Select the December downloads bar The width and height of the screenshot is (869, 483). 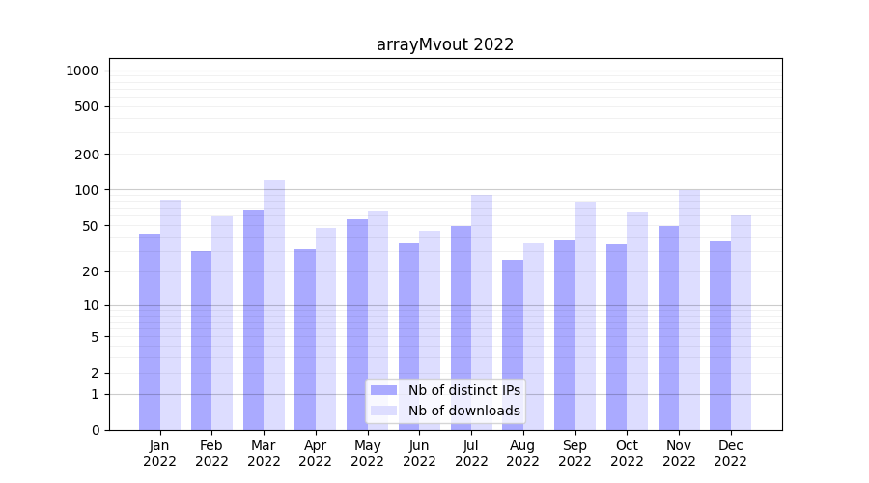point(741,322)
